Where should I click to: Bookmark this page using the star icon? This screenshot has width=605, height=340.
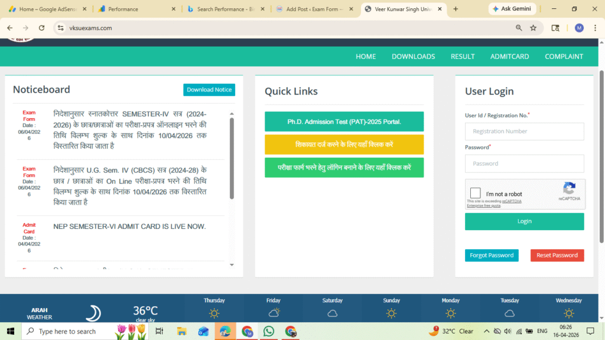click(533, 28)
